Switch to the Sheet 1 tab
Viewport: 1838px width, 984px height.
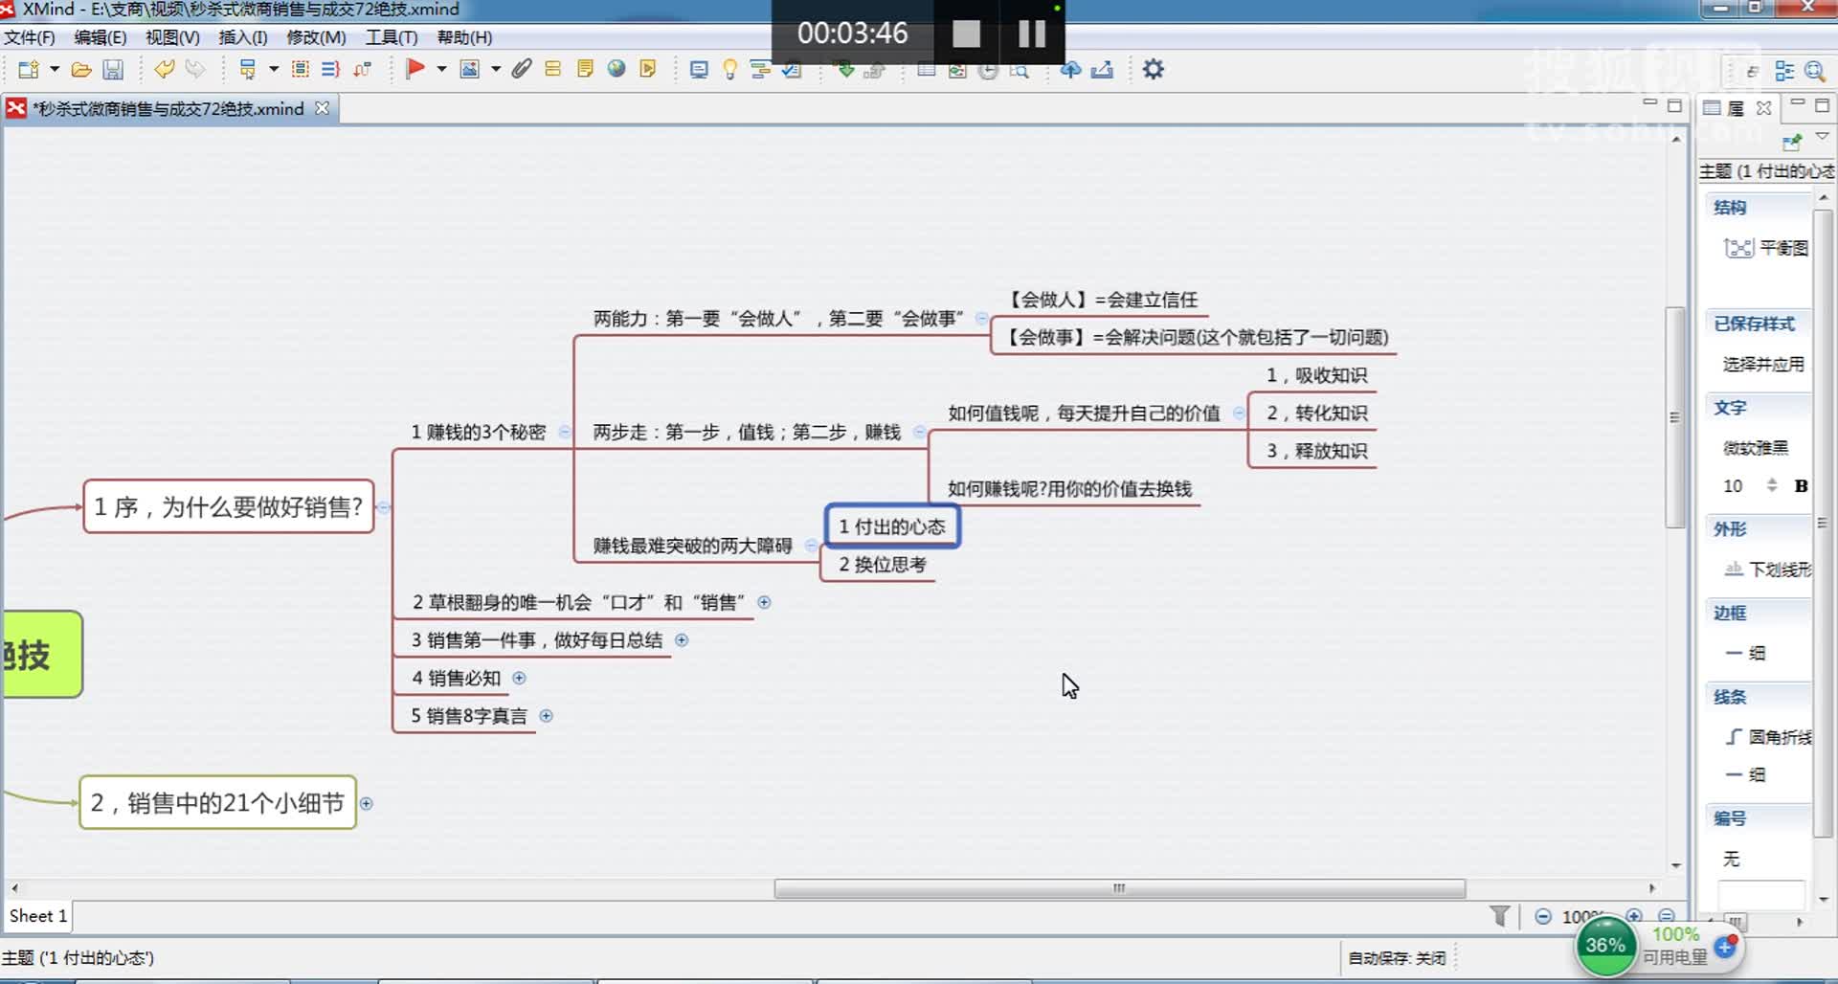pos(38,916)
